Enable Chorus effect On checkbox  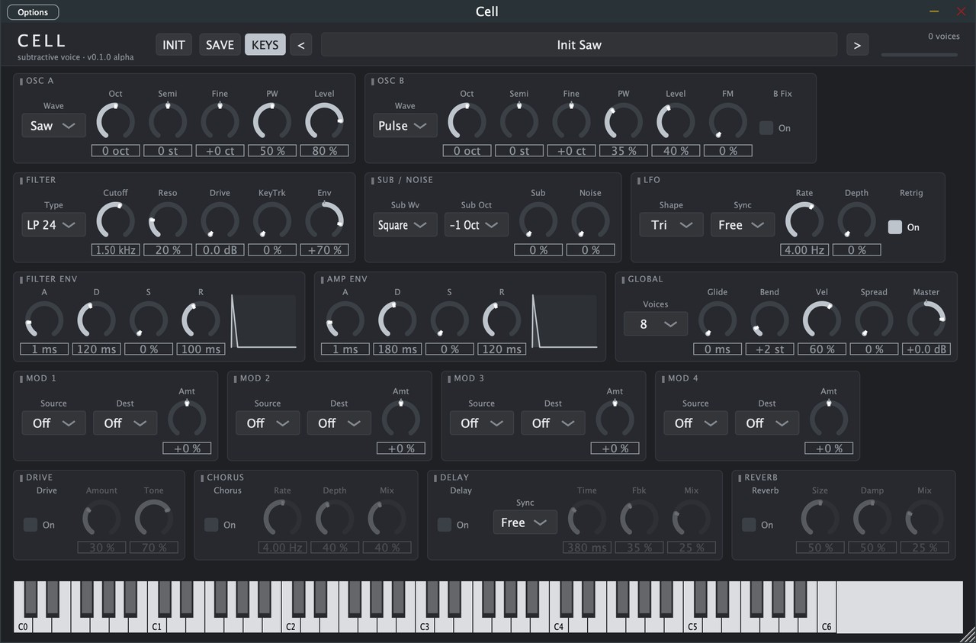click(x=211, y=525)
